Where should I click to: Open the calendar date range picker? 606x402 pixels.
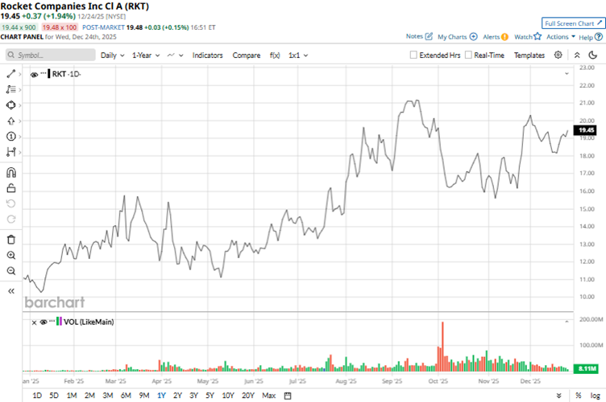288,396
